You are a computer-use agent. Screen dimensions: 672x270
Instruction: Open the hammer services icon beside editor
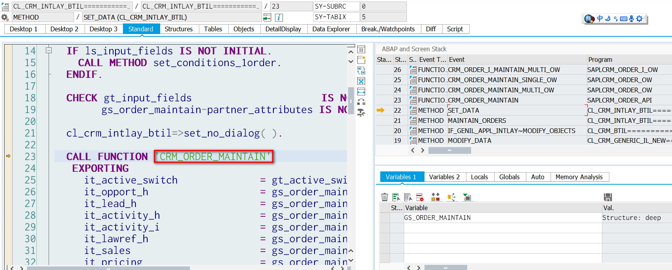[361, 113]
